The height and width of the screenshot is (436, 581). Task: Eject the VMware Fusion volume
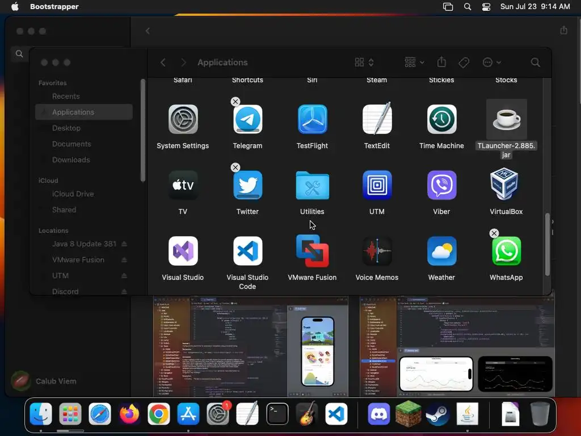124,260
